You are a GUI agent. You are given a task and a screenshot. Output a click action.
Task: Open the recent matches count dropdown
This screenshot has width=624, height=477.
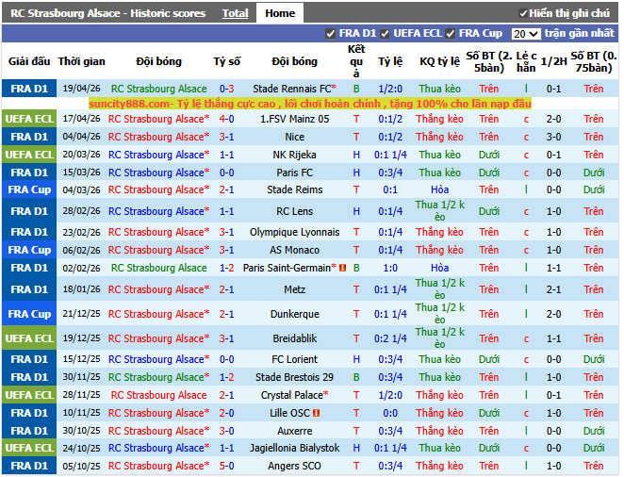coord(525,33)
